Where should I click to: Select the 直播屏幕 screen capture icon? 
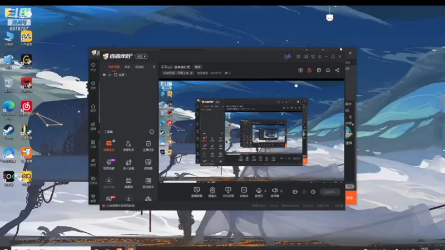[196, 191]
